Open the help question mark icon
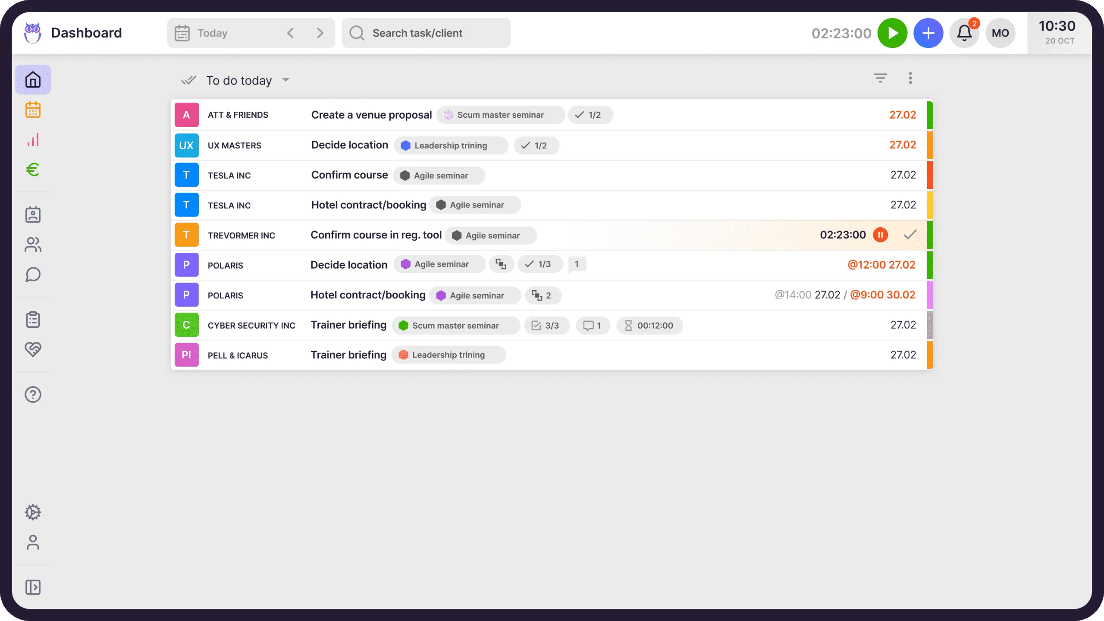 (x=33, y=395)
